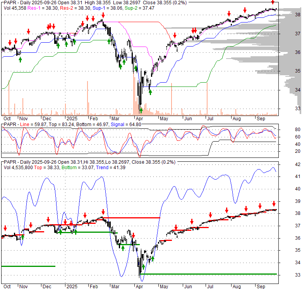
Task: Click the Nov label on the top chart time axis
Action: tap(24, 118)
